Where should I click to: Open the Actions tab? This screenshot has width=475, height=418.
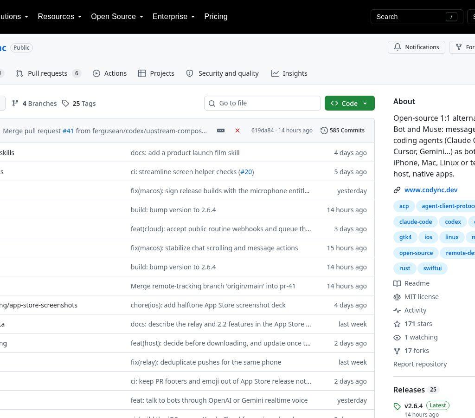(x=109, y=73)
